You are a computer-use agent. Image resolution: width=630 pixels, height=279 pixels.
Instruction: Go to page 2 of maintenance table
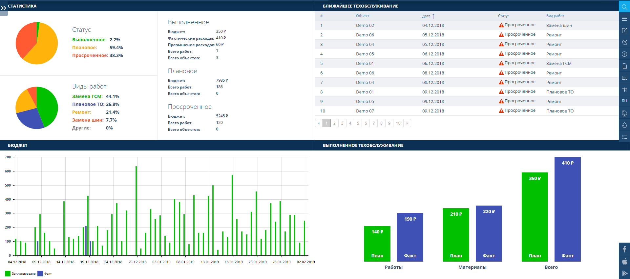click(334, 123)
